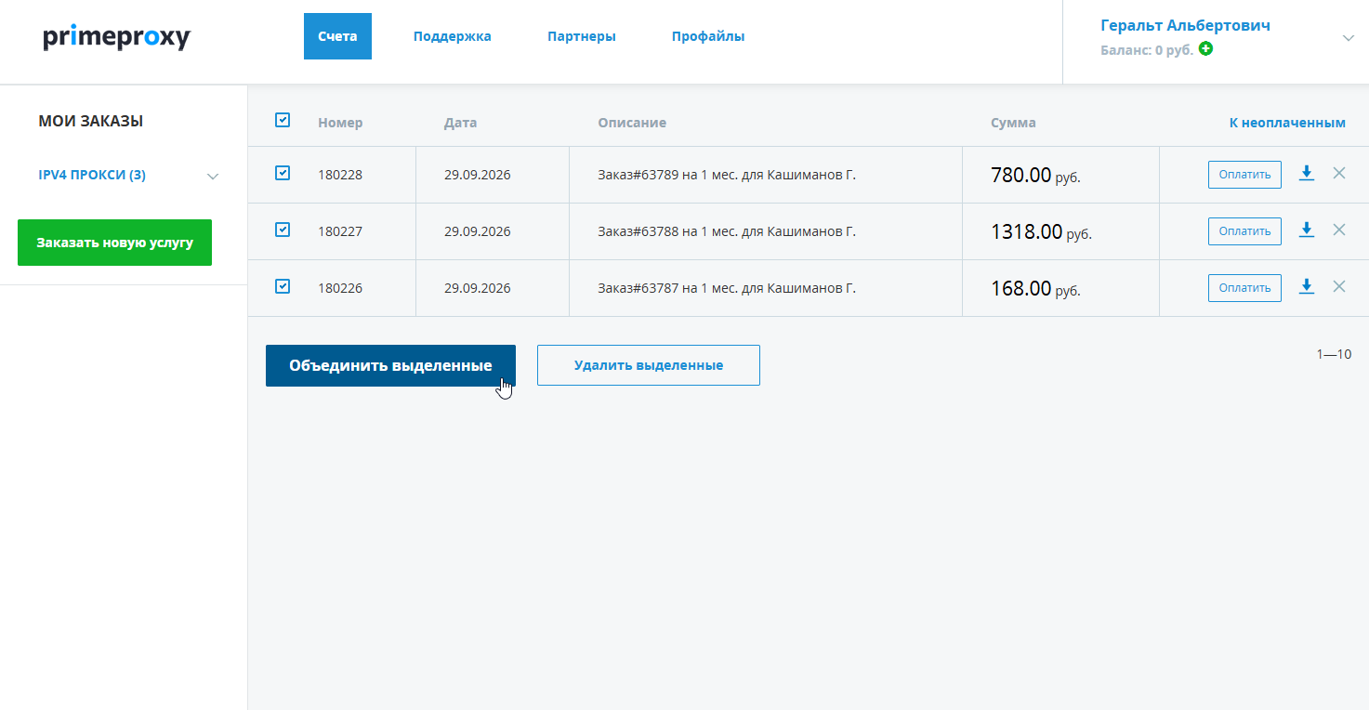Open the К неоплаченным link
Image resolution: width=1369 pixels, height=710 pixels.
tap(1287, 123)
